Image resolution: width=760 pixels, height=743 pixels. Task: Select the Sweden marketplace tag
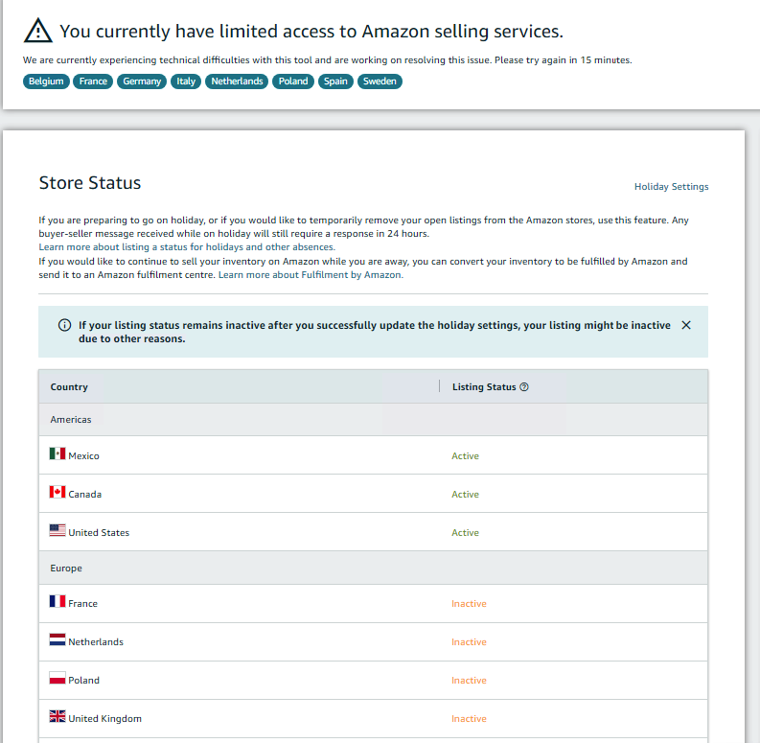click(380, 81)
